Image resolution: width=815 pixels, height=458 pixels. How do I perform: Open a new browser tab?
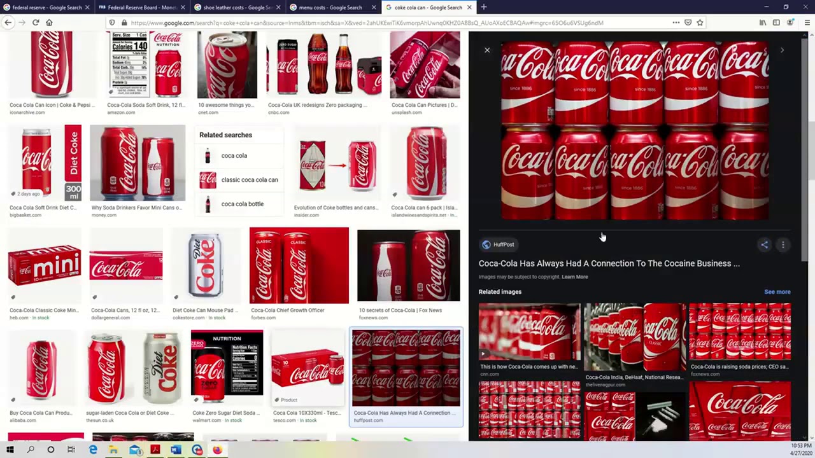pyautogui.click(x=483, y=8)
